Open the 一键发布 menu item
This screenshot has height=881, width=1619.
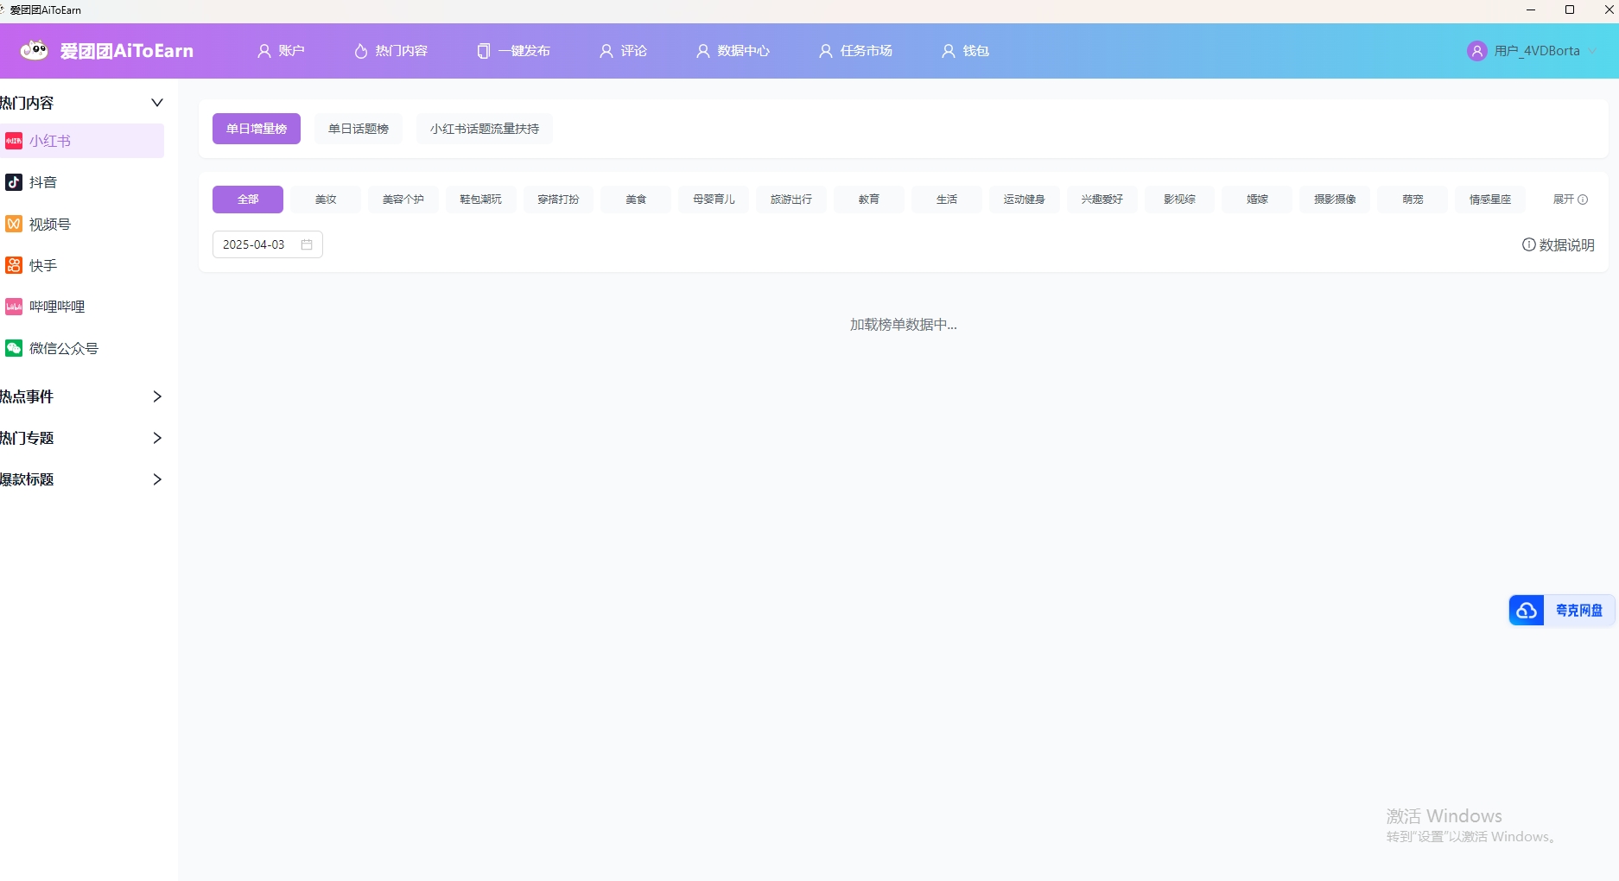coord(513,51)
